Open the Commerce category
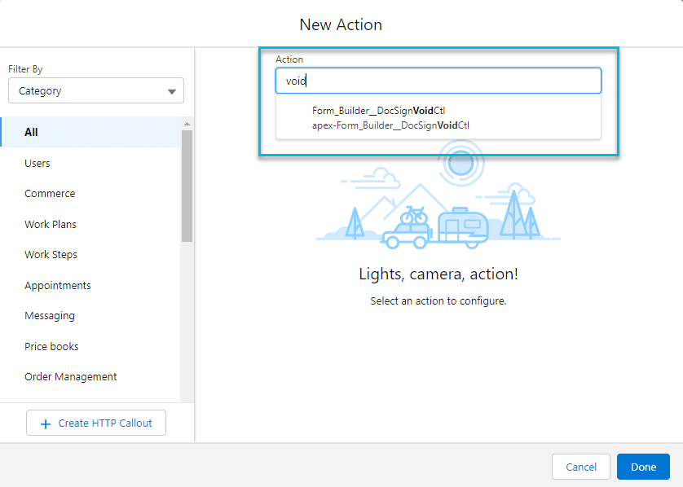The width and height of the screenshot is (683, 487). pos(50,193)
